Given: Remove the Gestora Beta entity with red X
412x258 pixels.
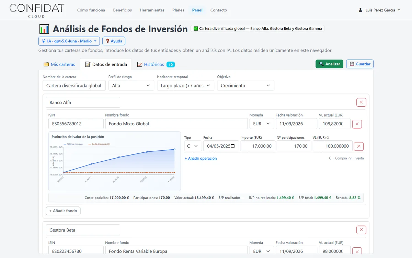Looking at the screenshot, I should [x=361, y=230].
